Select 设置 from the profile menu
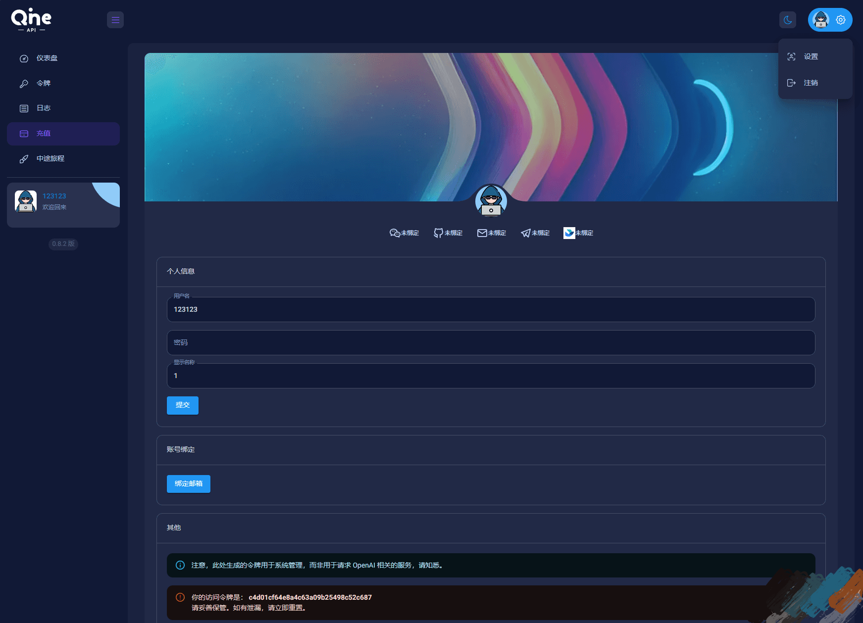 815,56
